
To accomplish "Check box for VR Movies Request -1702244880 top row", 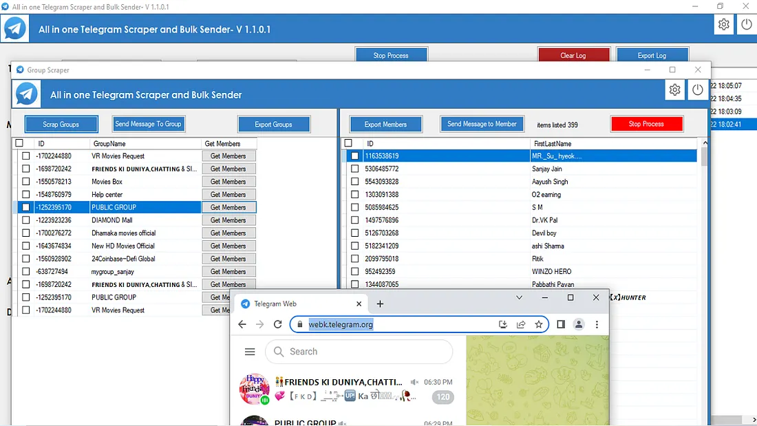I will tap(26, 156).
